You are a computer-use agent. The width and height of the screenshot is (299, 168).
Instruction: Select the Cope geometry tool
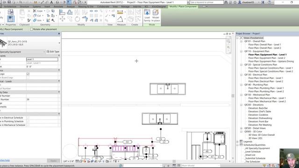[x=38, y=11]
